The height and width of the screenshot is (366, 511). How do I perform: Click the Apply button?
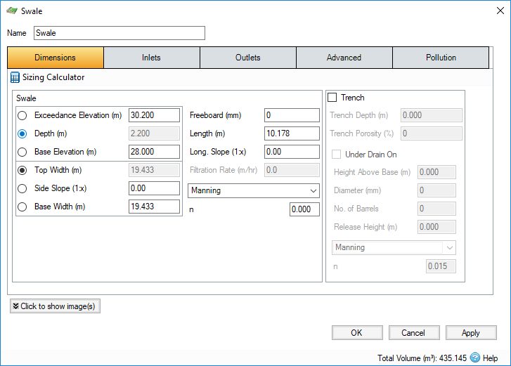coord(470,333)
